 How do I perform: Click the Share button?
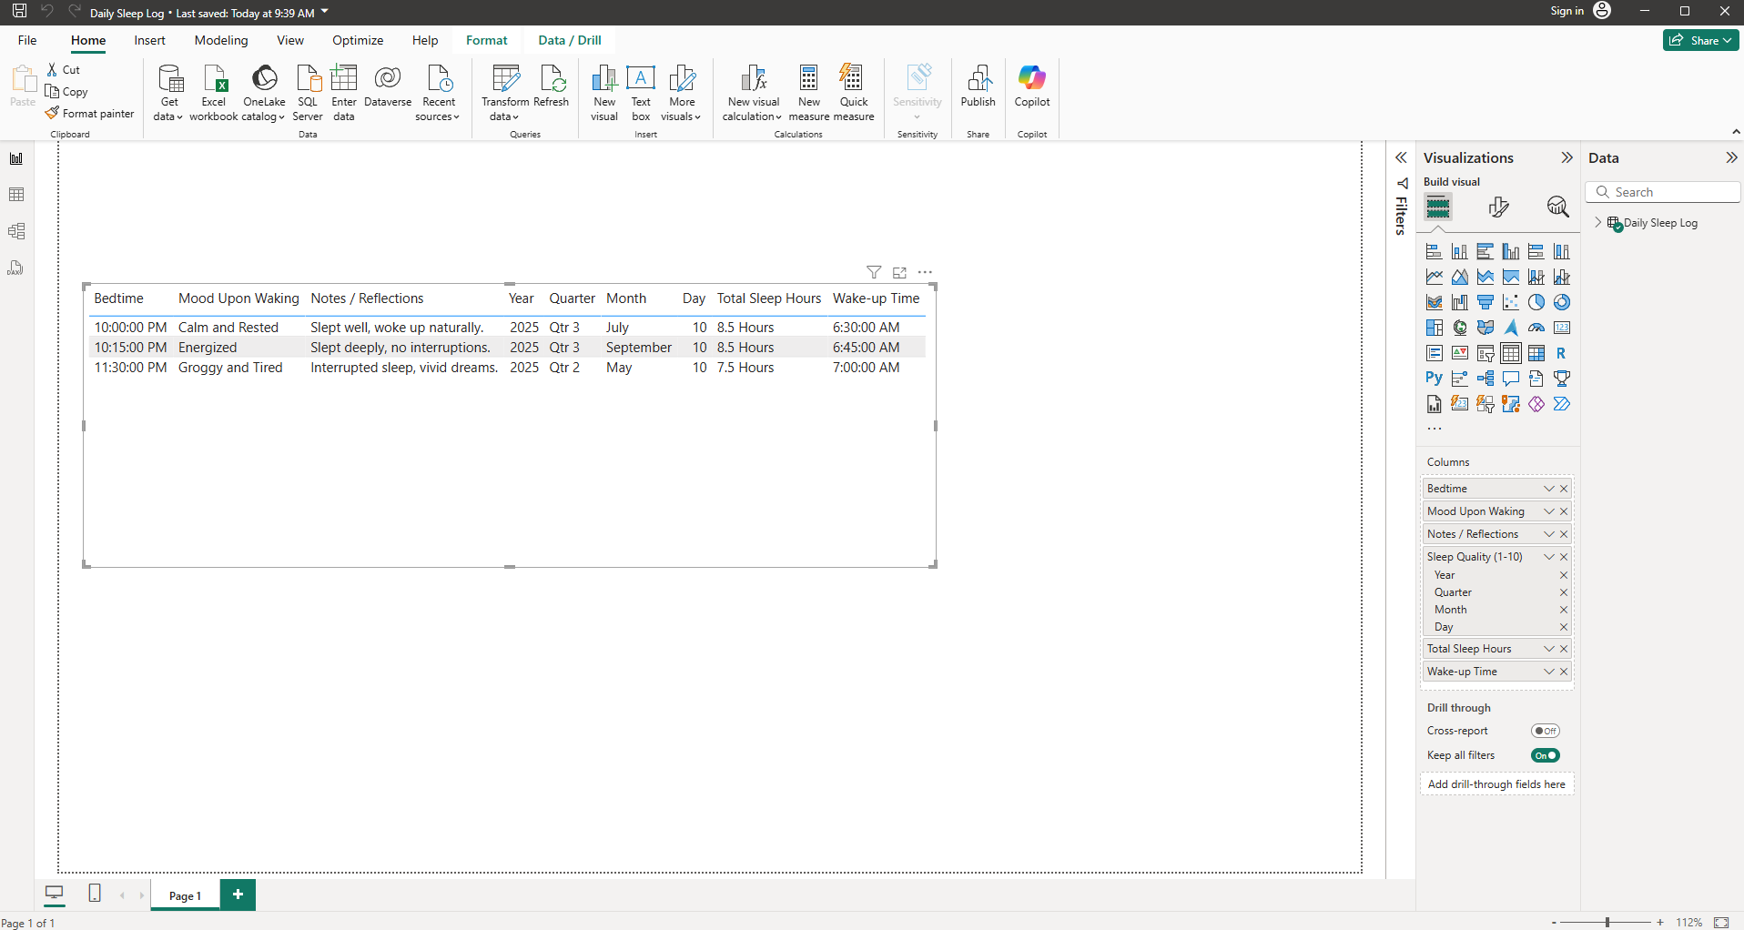(1699, 40)
